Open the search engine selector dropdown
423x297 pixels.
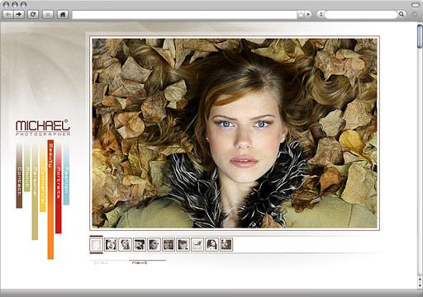tap(321, 14)
